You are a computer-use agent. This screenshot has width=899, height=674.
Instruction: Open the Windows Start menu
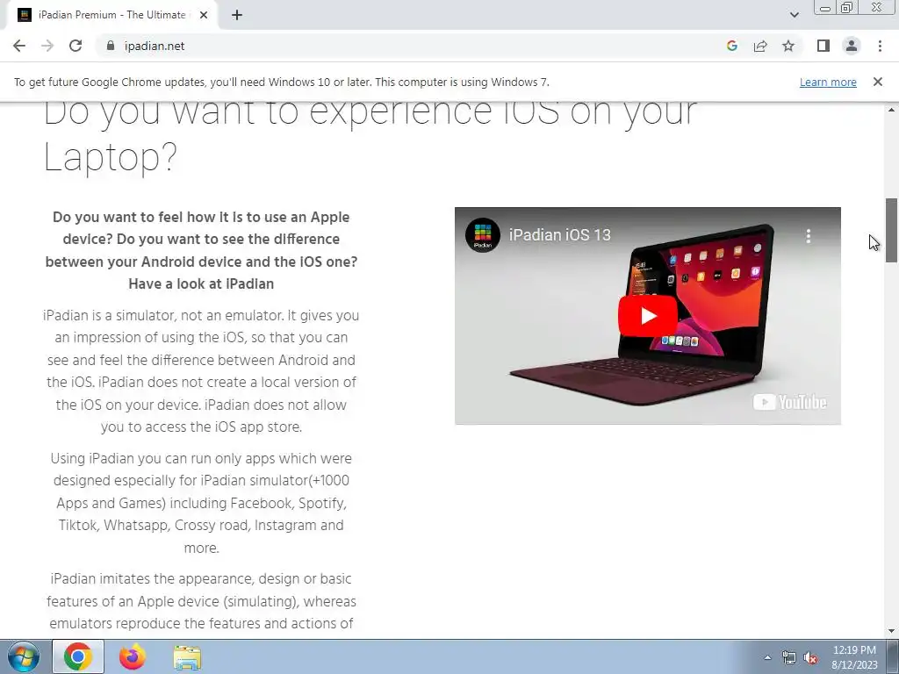[24, 656]
